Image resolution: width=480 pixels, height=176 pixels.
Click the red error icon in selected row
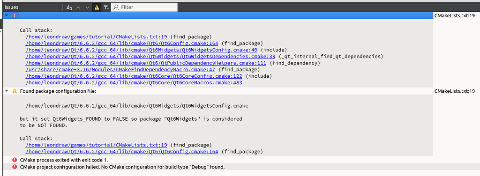15,15
